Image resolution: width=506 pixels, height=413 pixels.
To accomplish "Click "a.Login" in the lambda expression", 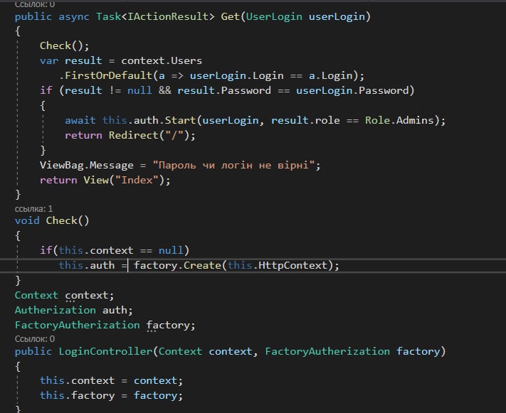I will [330, 75].
